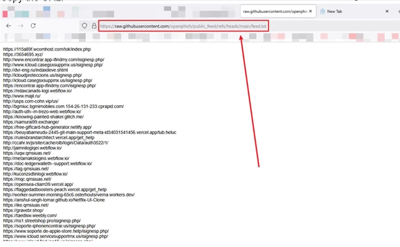Select the worker-summer-morning-65c6 workers.dev line
Screen dimensions: 400x247
tap(69, 194)
